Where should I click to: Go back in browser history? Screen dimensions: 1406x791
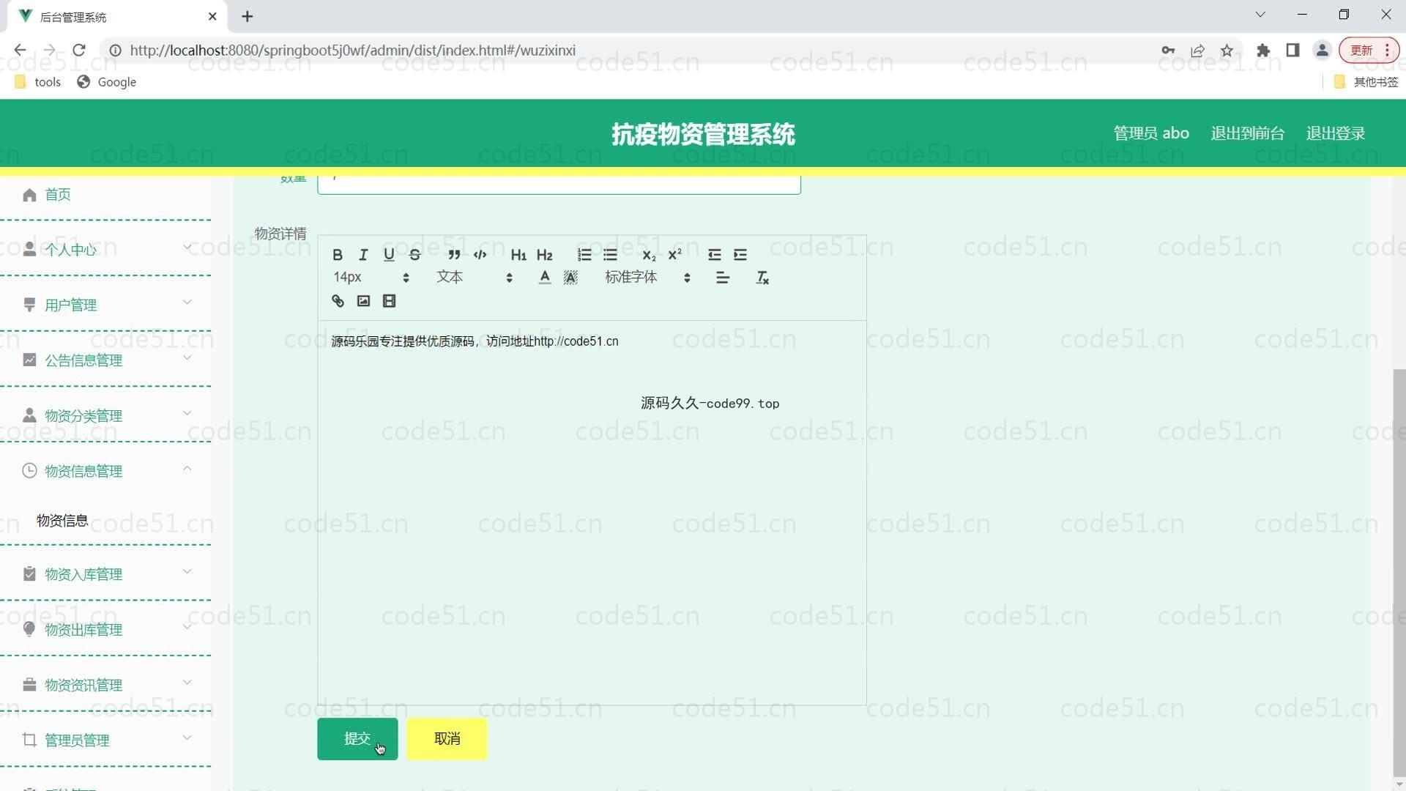coord(20,51)
